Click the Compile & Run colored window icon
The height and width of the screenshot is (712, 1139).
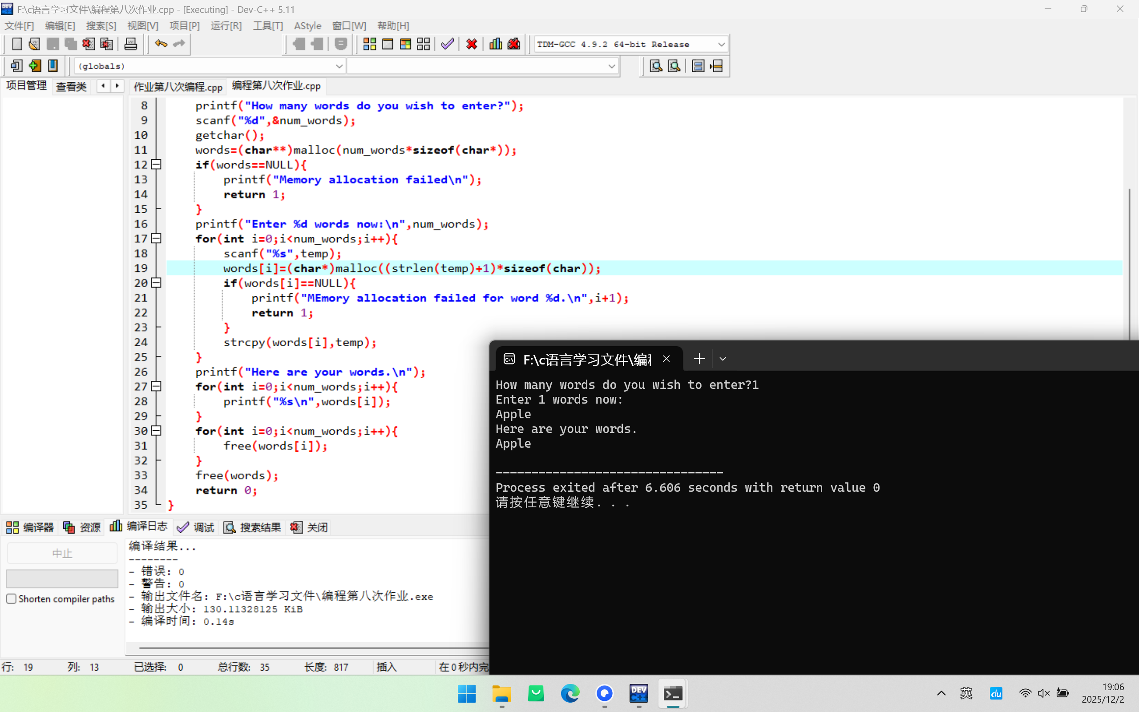(405, 44)
